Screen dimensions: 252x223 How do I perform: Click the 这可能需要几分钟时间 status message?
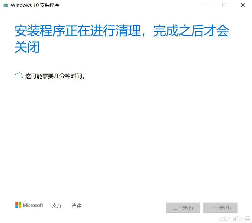[55, 76]
